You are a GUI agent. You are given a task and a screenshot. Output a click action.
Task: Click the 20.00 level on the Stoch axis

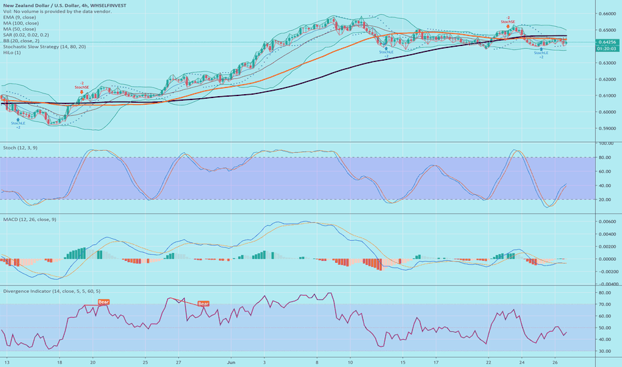(x=605, y=200)
